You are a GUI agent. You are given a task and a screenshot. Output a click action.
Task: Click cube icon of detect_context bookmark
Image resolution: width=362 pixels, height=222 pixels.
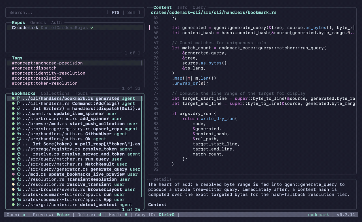pyautogui.click(x=19, y=205)
